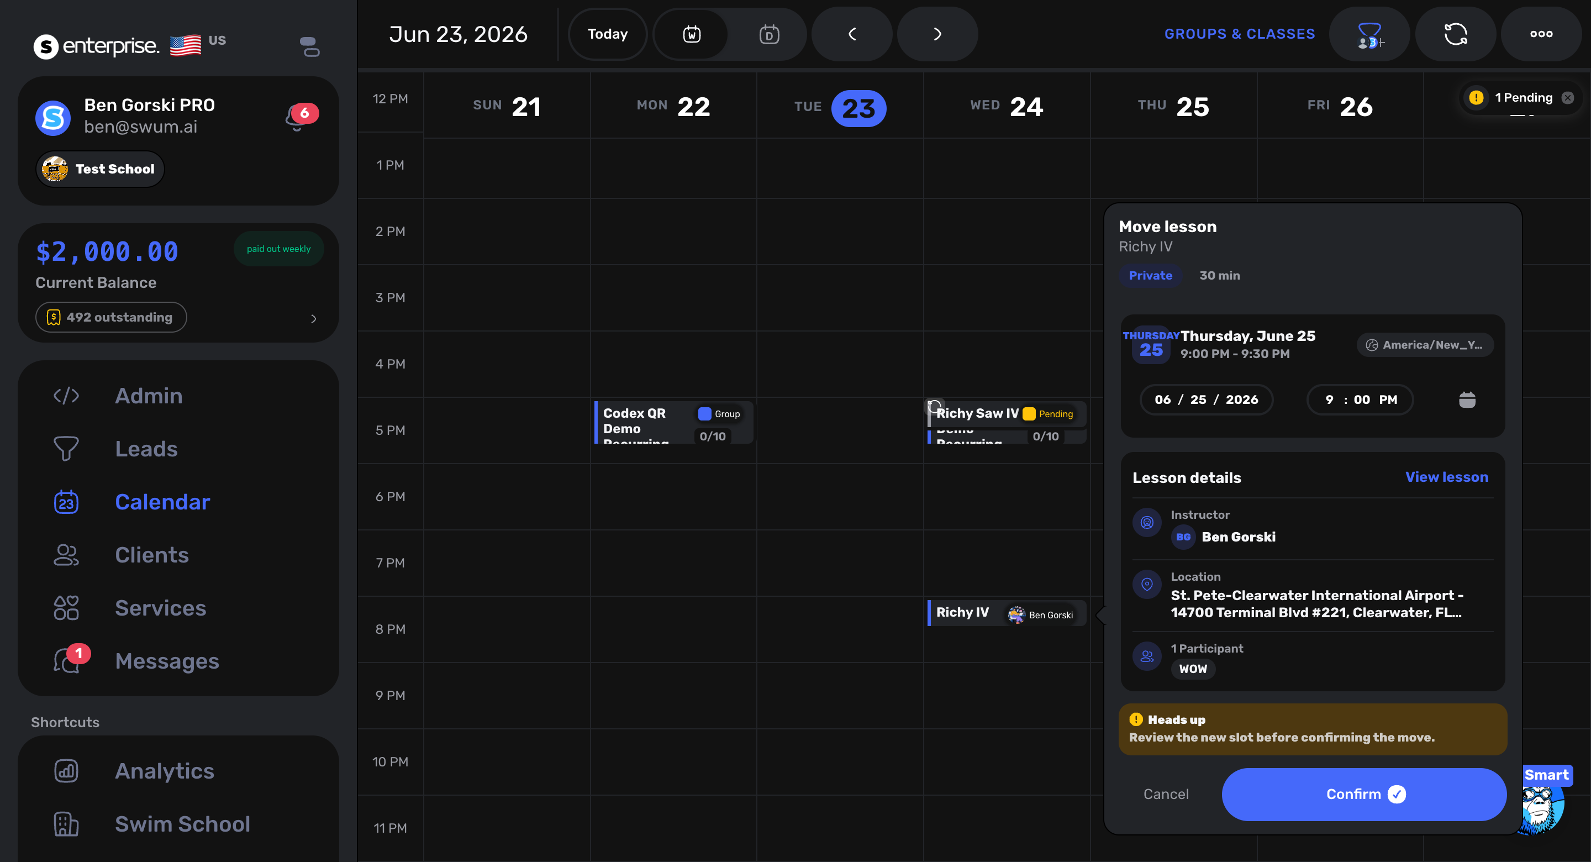
Task: Edit the 06 / 25 / 2026 date field
Action: pyautogui.click(x=1206, y=400)
